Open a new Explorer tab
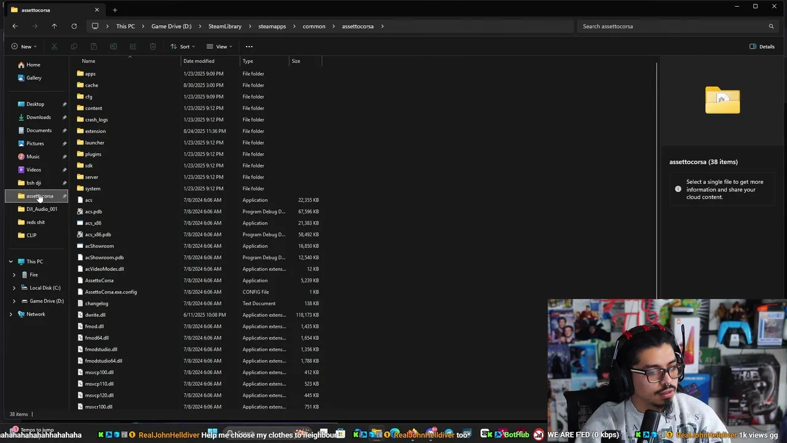The width and height of the screenshot is (787, 443). click(x=115, y=10)
